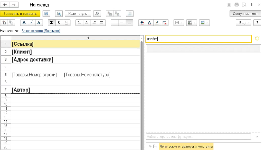
Task: Open the cell borders dropdown
Action: pyautogui.click(x=179, y=23)
